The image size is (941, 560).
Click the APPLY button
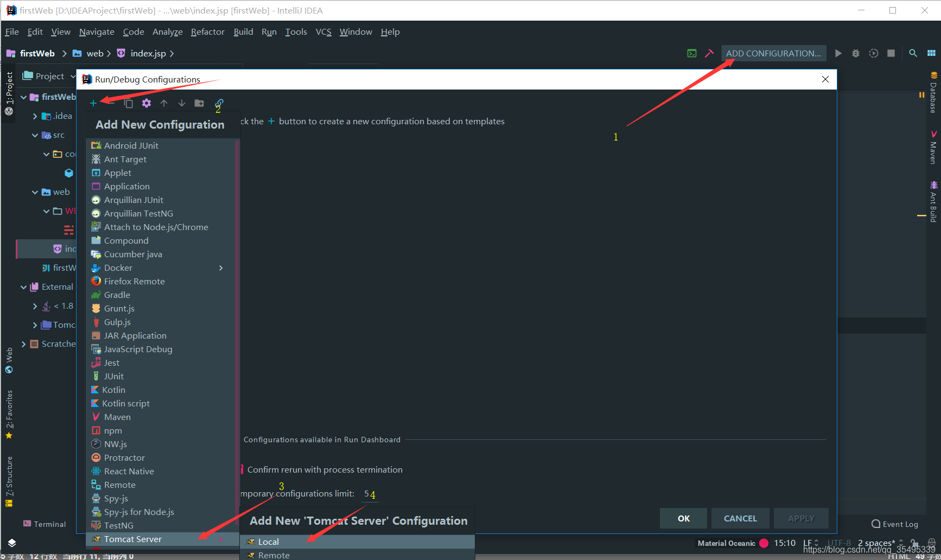tap(801, 518)
